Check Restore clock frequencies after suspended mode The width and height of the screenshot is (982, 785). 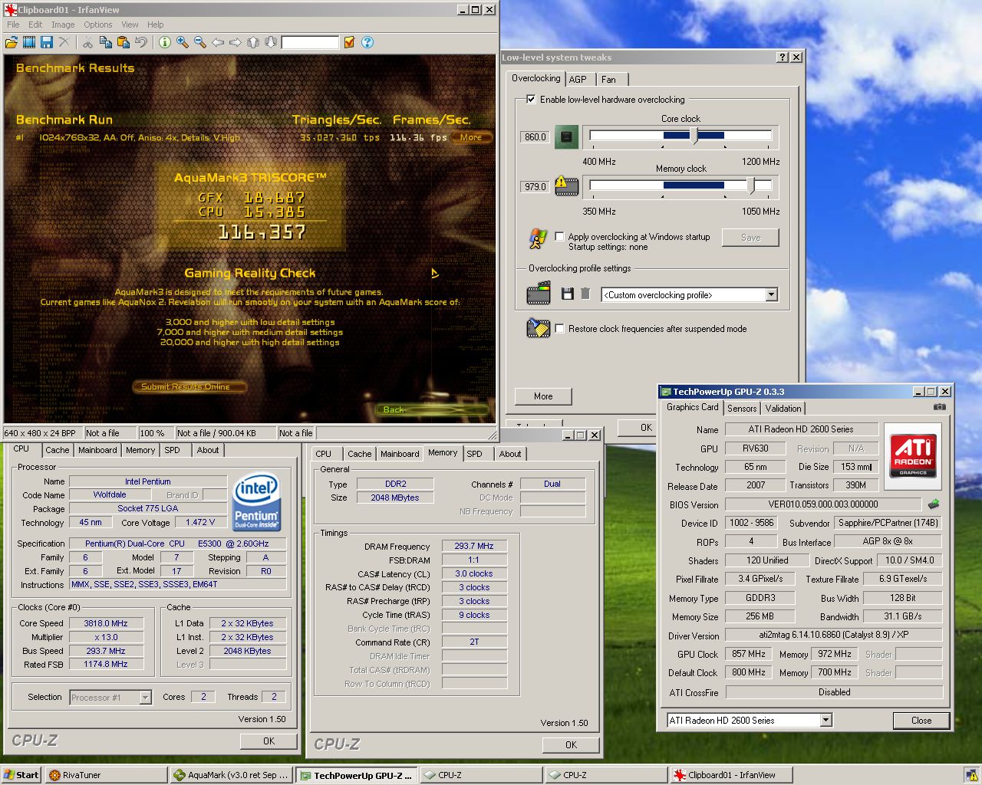click(559, 328)
